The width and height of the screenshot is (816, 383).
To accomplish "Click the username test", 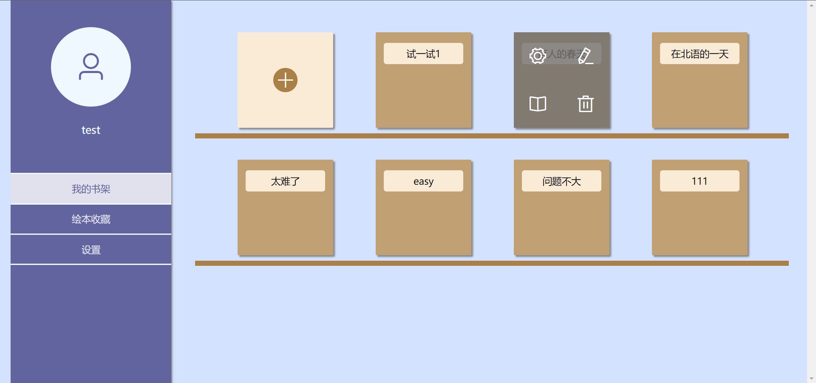I will click(91, 130).
